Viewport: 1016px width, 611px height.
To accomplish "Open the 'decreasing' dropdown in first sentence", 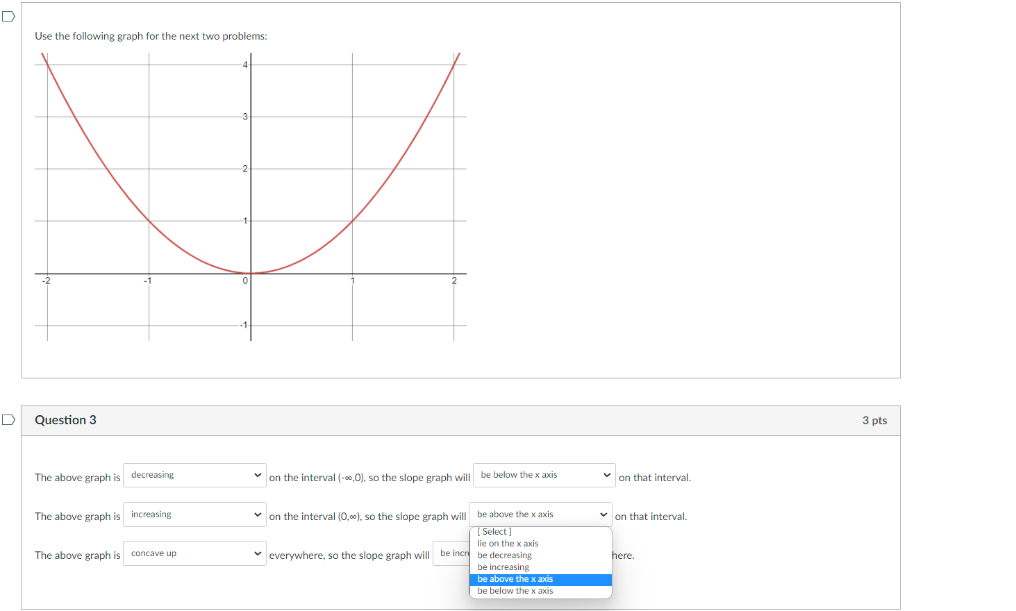I will (x=194, y=475).
